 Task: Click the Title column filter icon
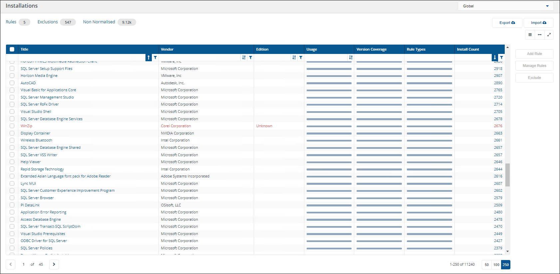point(155,58)
